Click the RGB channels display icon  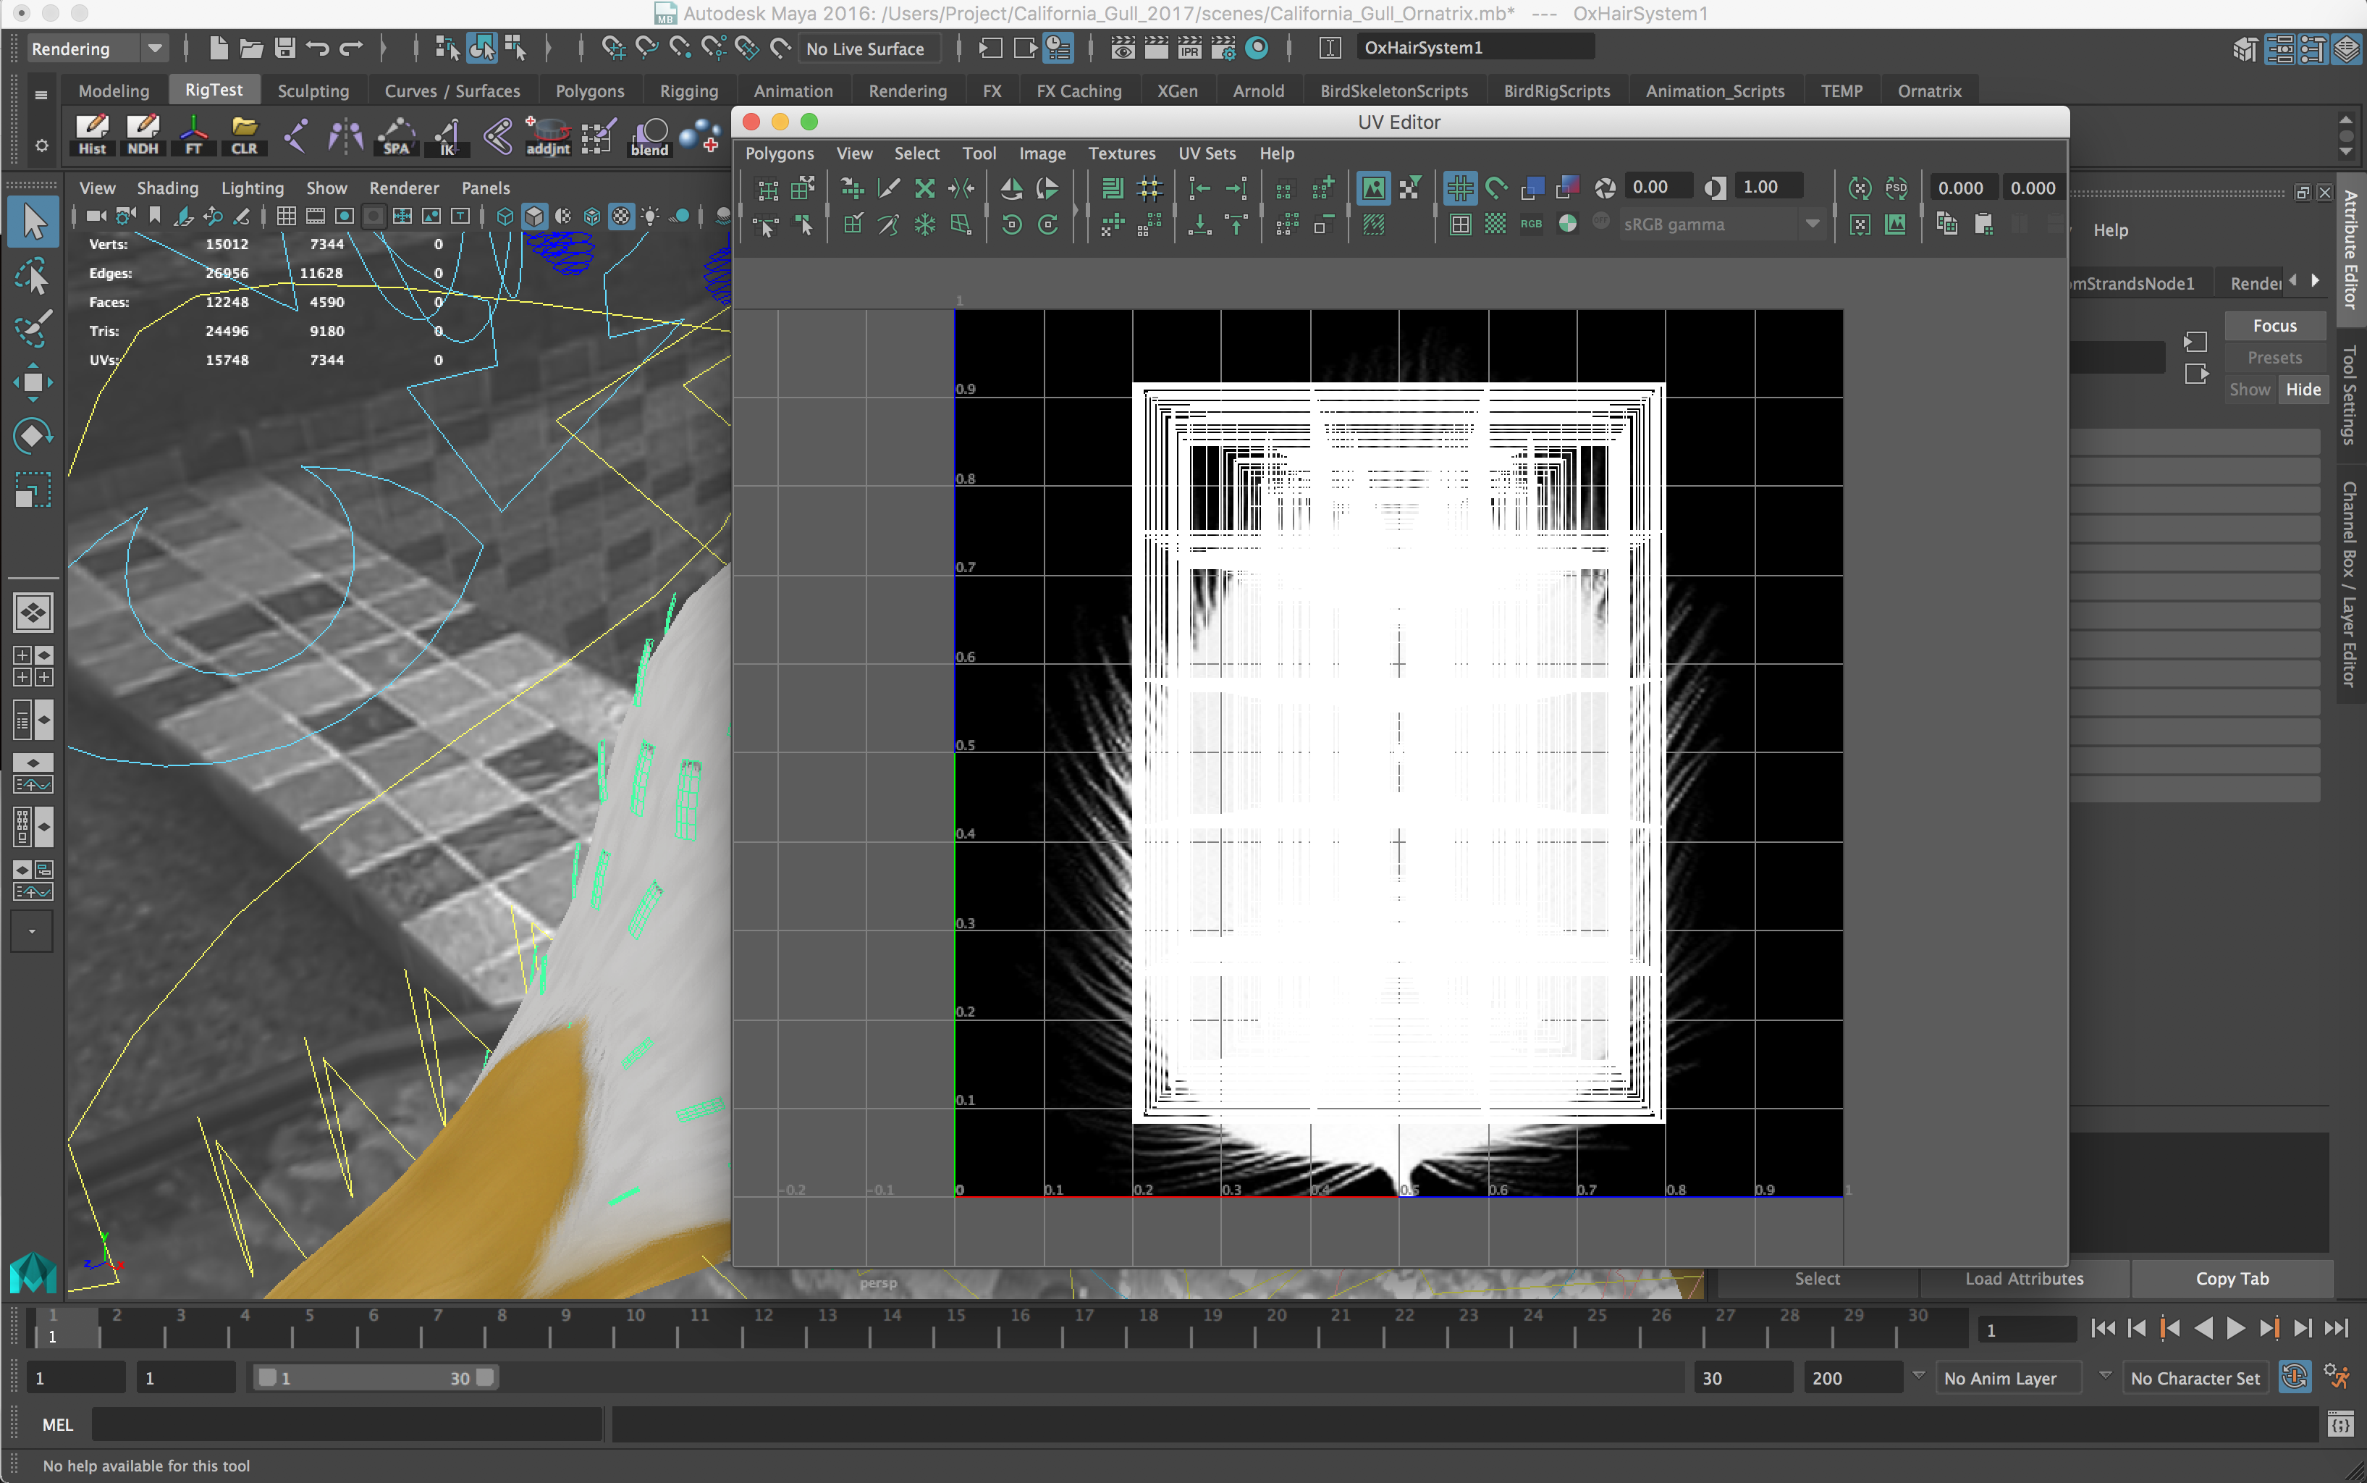1531,224
